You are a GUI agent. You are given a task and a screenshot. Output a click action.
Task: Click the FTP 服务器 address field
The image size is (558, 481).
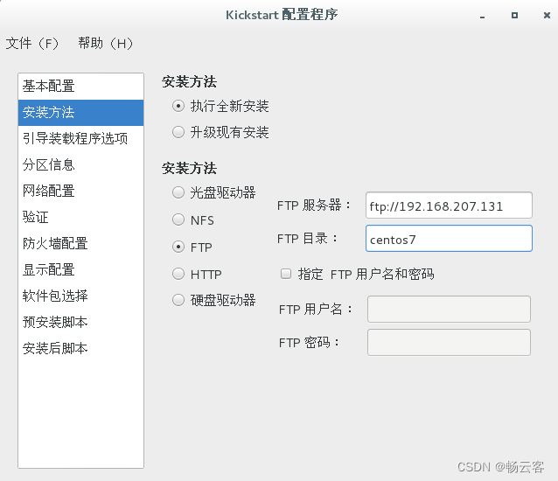click(x=449, y=206)
